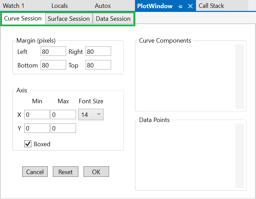Toggle the Boxed checkbox
256x199 pixels.
[x=28, y=144]
